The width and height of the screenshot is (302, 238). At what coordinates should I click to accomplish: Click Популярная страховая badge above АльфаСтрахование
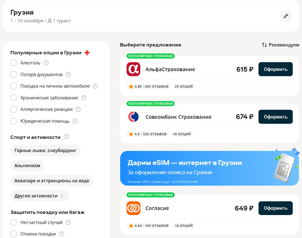[x=151, y=56]
